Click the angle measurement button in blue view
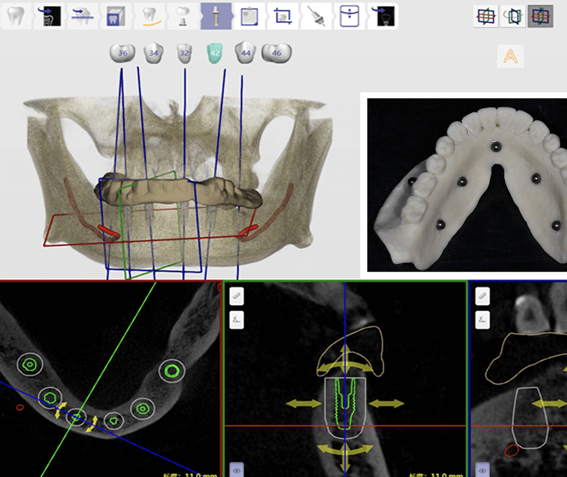 (483, 320)
